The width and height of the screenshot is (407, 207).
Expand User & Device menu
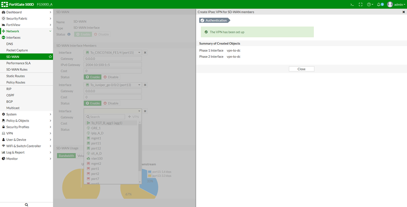(26, 140)
